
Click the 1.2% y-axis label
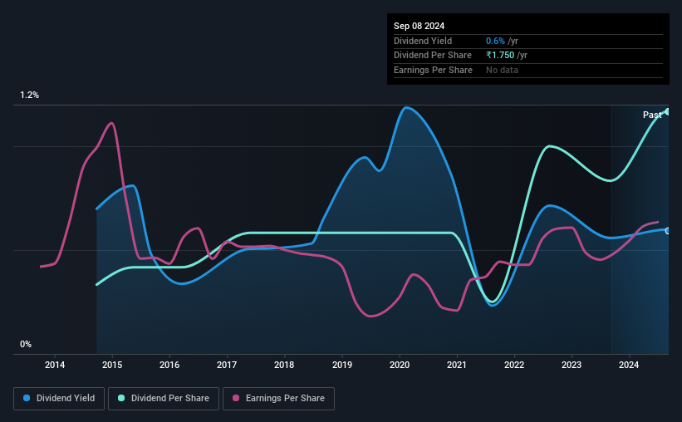30,95
